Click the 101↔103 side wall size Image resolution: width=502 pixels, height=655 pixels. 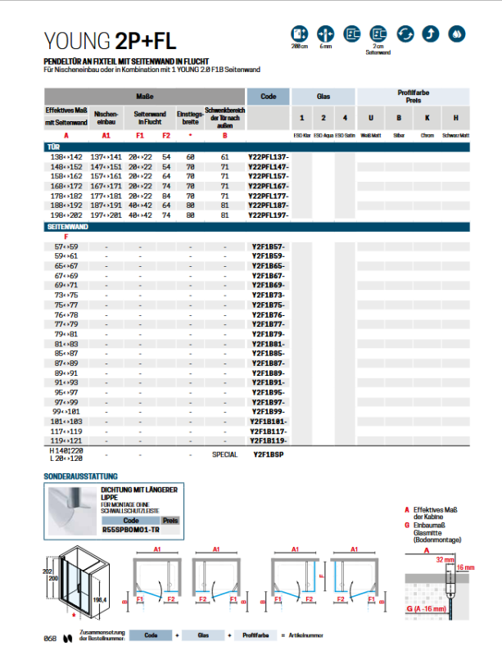coord(66,422)
